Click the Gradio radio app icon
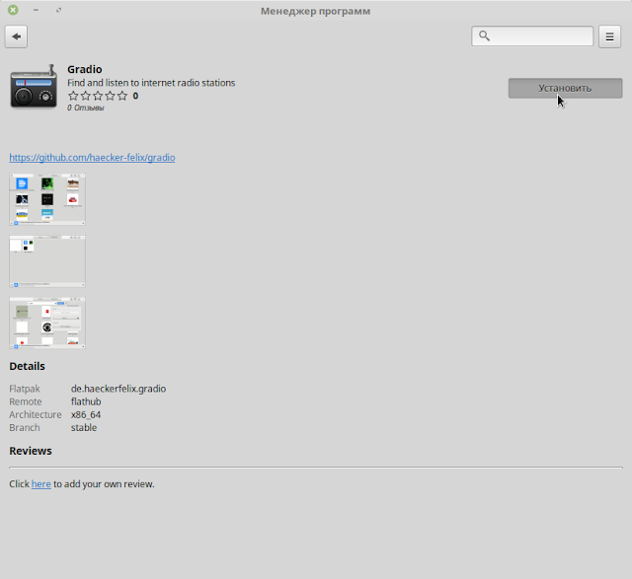 [34, 87]
